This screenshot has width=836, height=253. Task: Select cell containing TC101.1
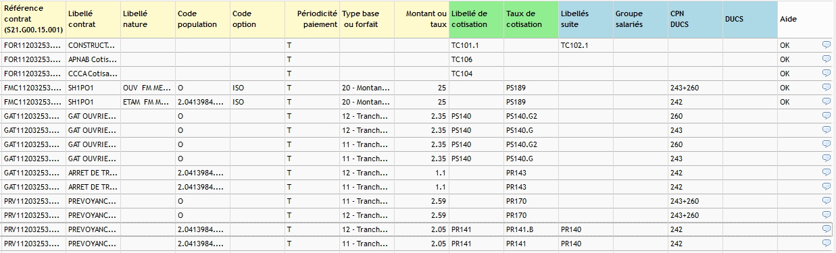(476, 45)
